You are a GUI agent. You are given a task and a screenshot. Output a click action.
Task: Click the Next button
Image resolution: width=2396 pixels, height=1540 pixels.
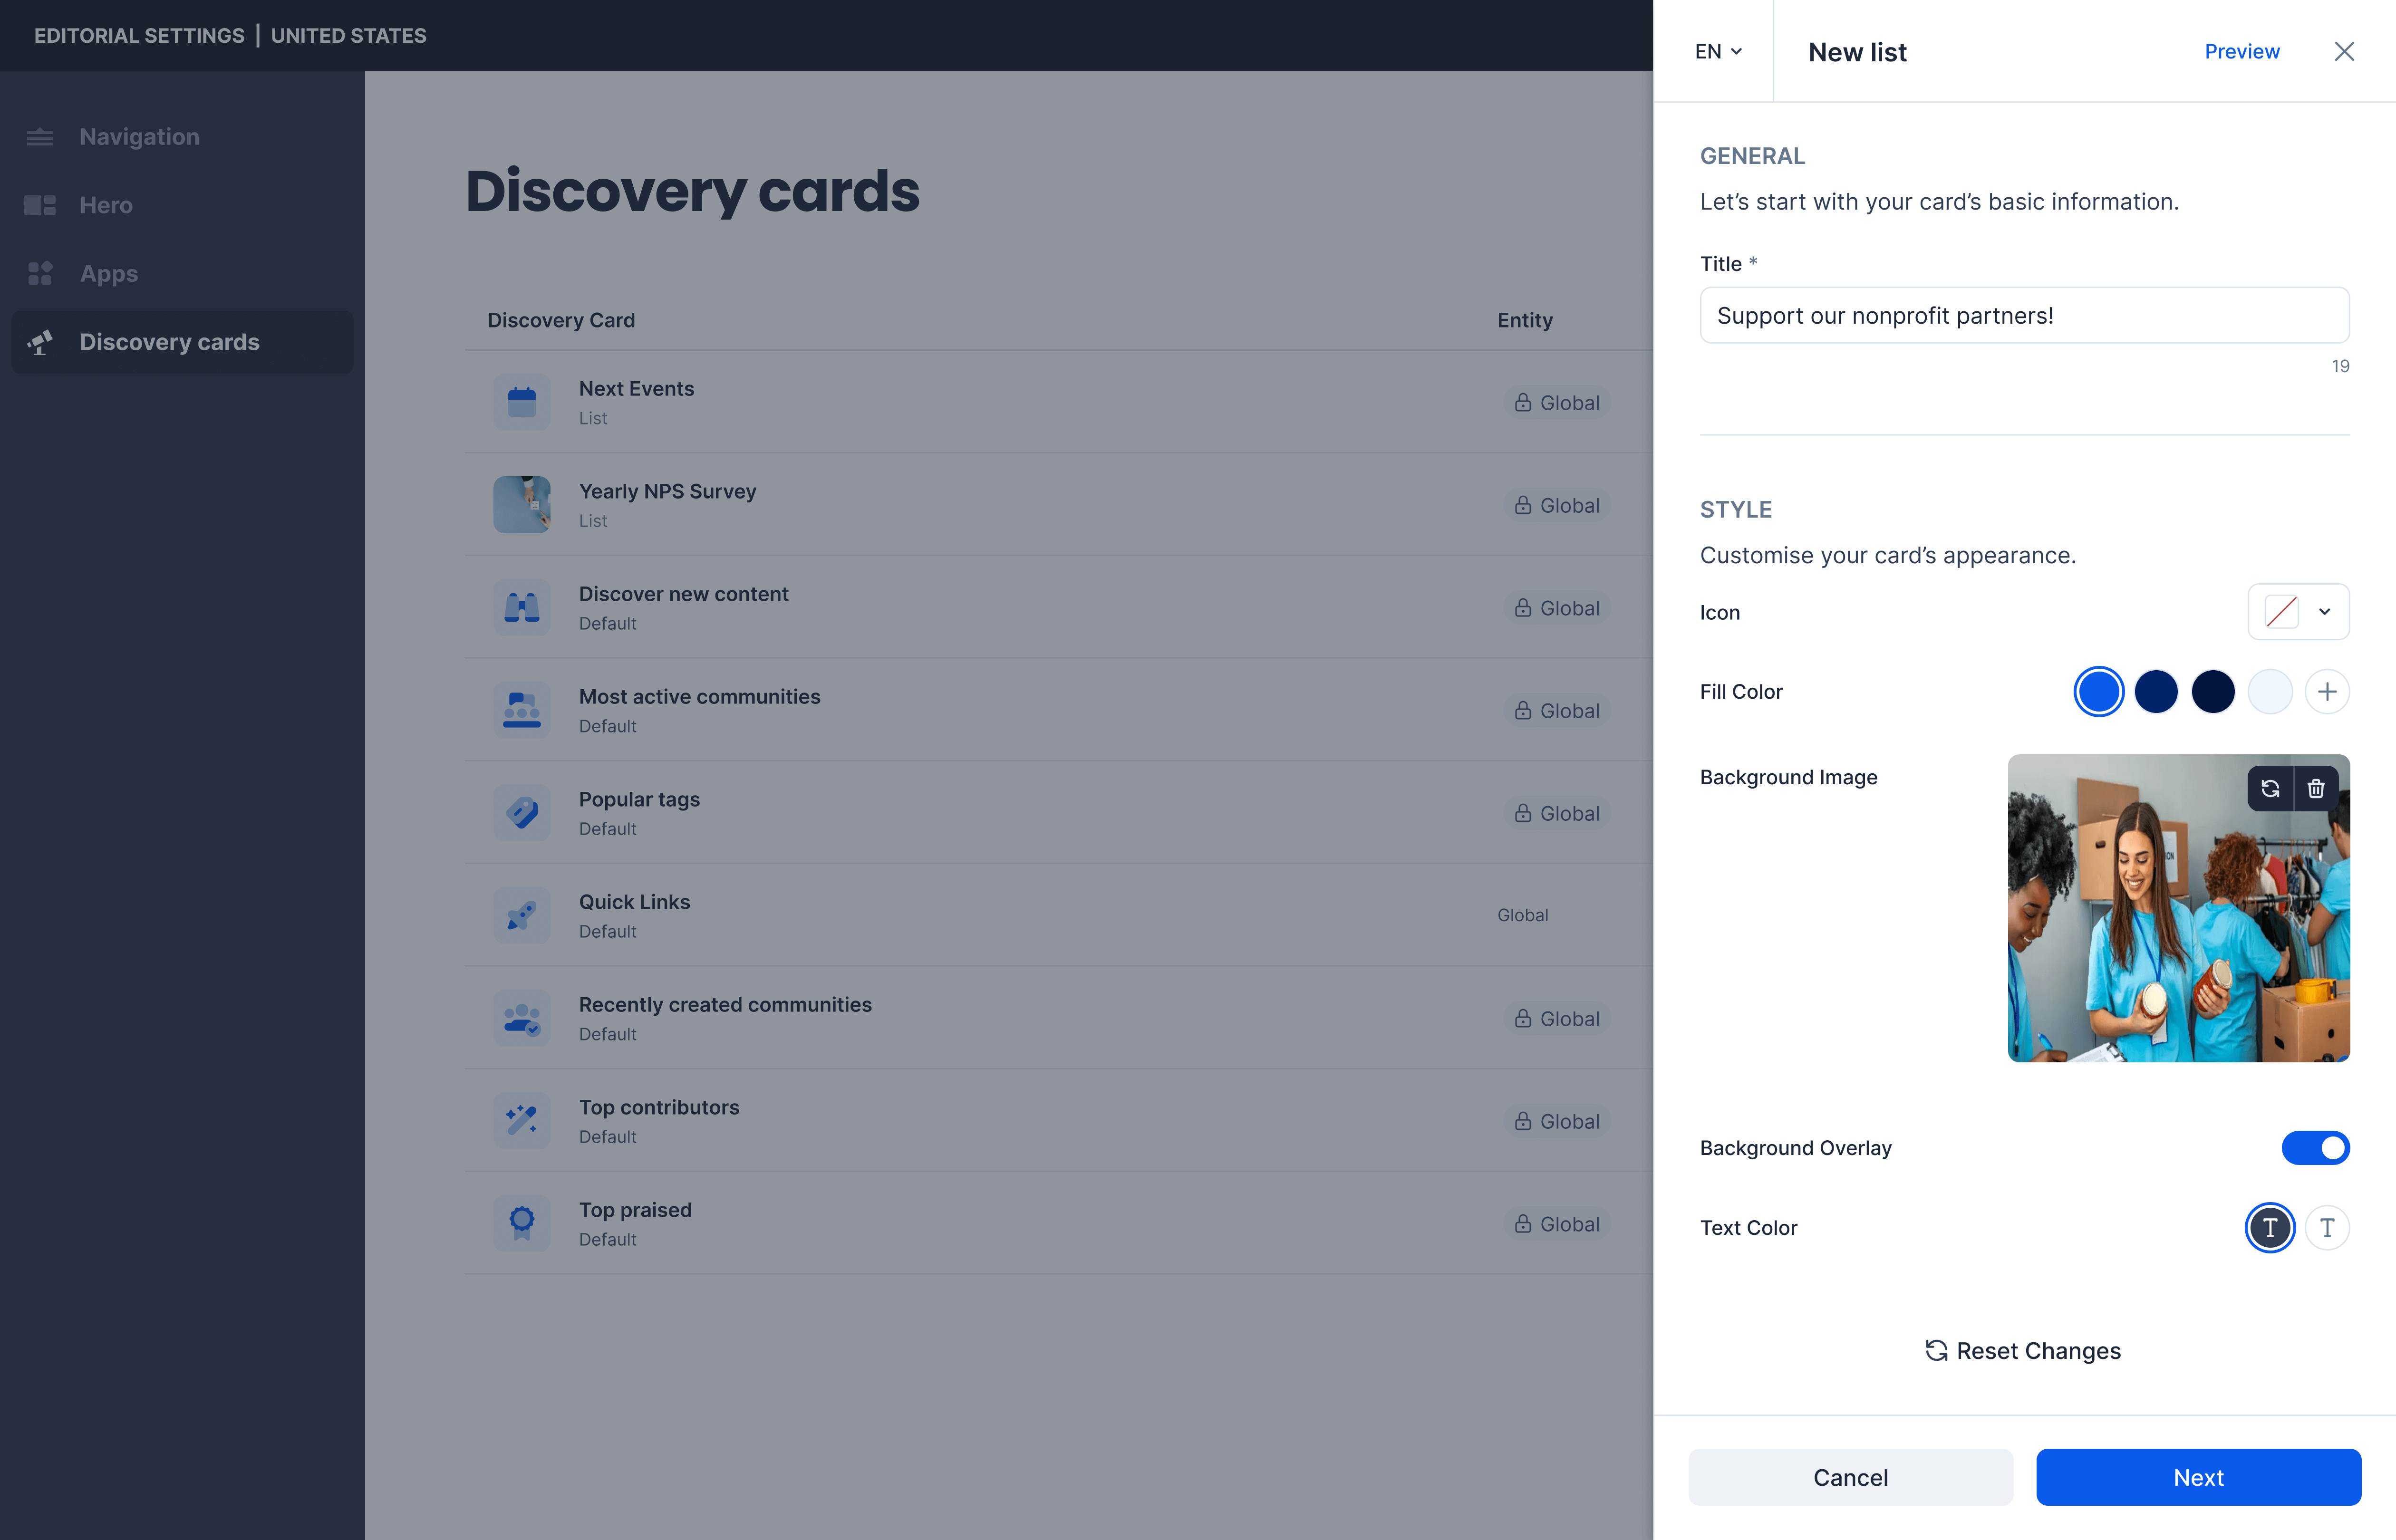tap(2198, 1477)
